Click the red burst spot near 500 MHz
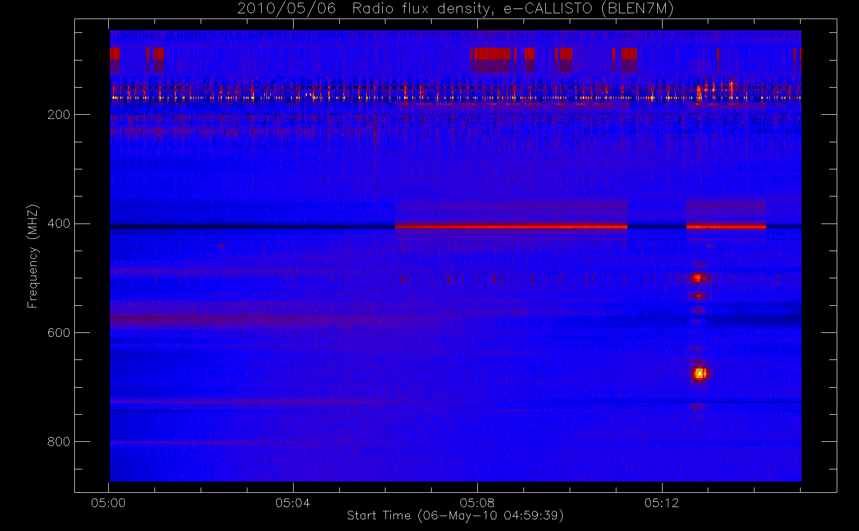The image size is (859, 531). point(698,278)
